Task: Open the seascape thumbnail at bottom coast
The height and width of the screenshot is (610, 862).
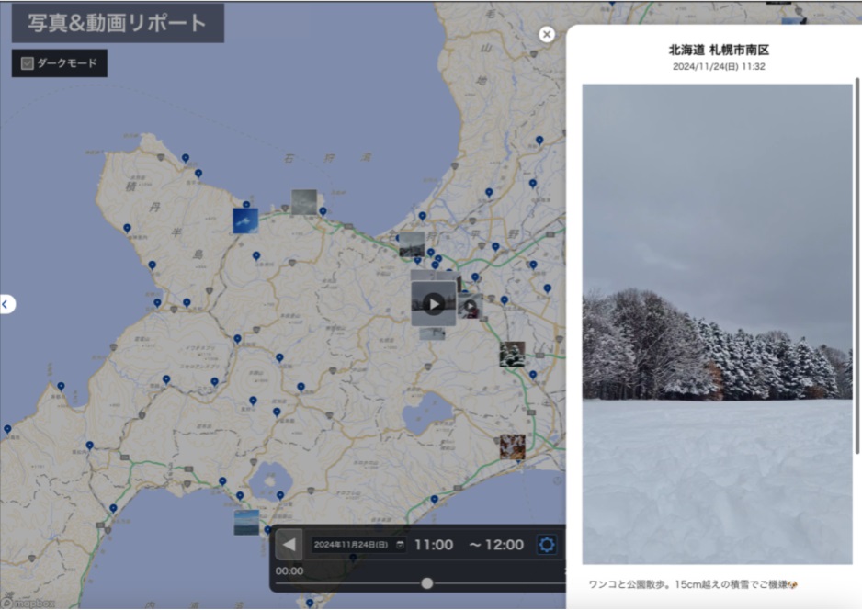Action: (246, 522)
